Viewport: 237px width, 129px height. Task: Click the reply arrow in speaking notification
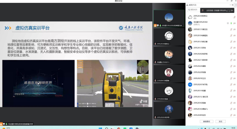(233, 10)
